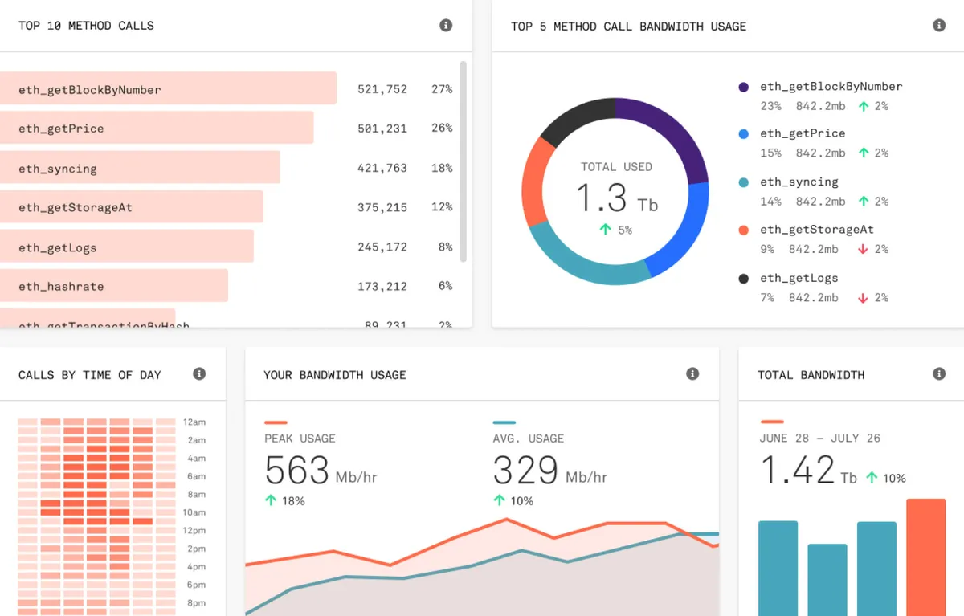Screen dimensions: 964x616
Task: Click the eth_getBlockByNumber bar in method calls
Action: 168,88
